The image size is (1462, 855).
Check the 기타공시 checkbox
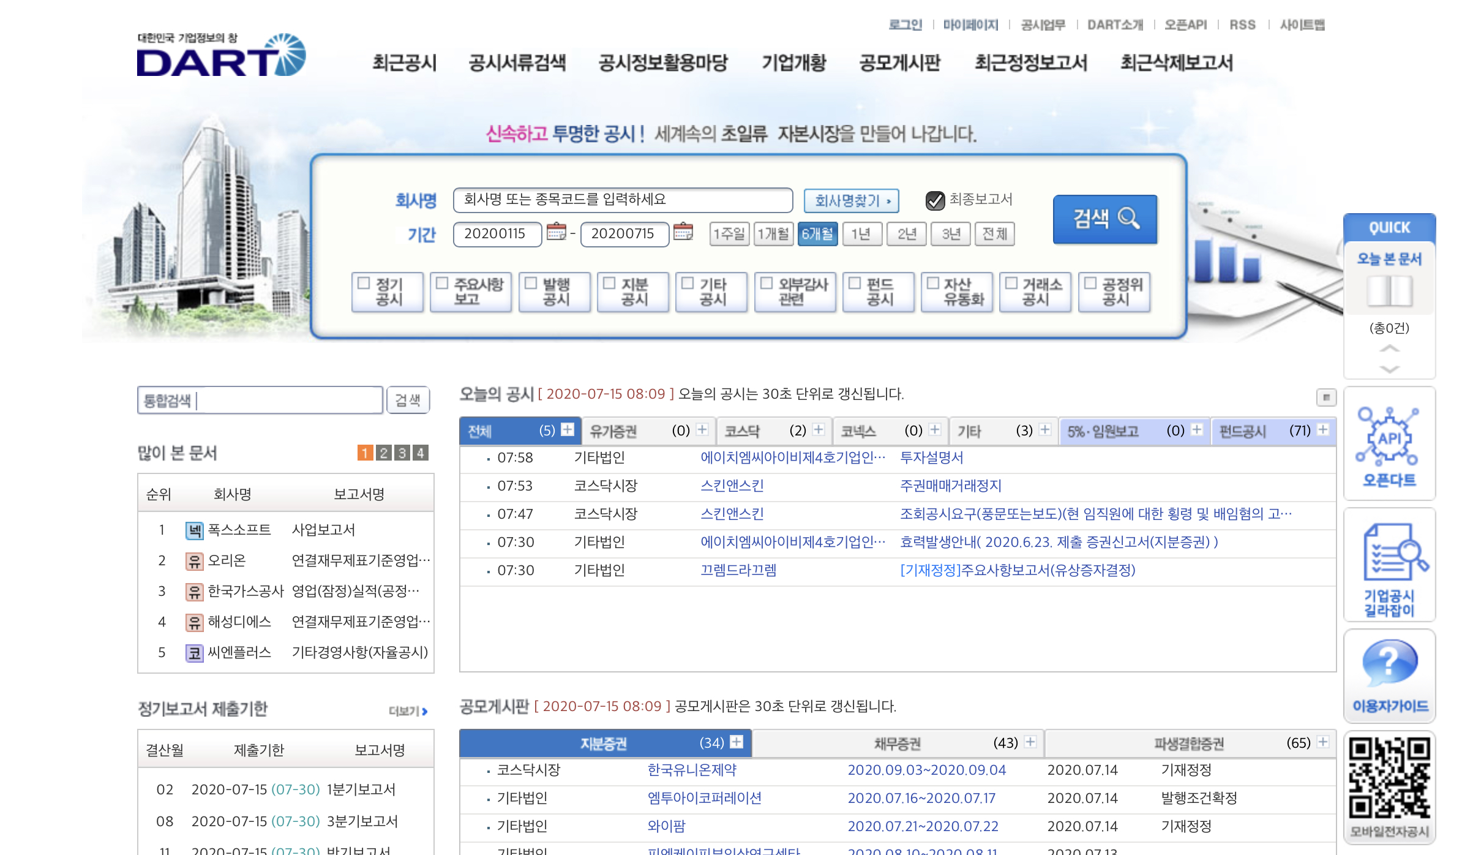pos(688,283)
